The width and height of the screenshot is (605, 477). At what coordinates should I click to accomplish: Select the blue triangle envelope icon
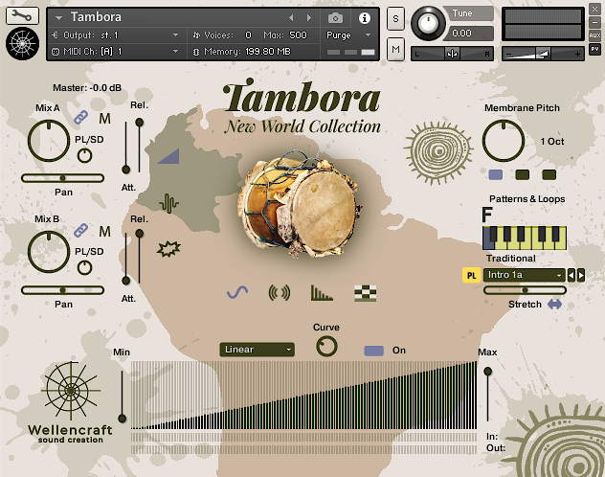[x=169, y=156]
